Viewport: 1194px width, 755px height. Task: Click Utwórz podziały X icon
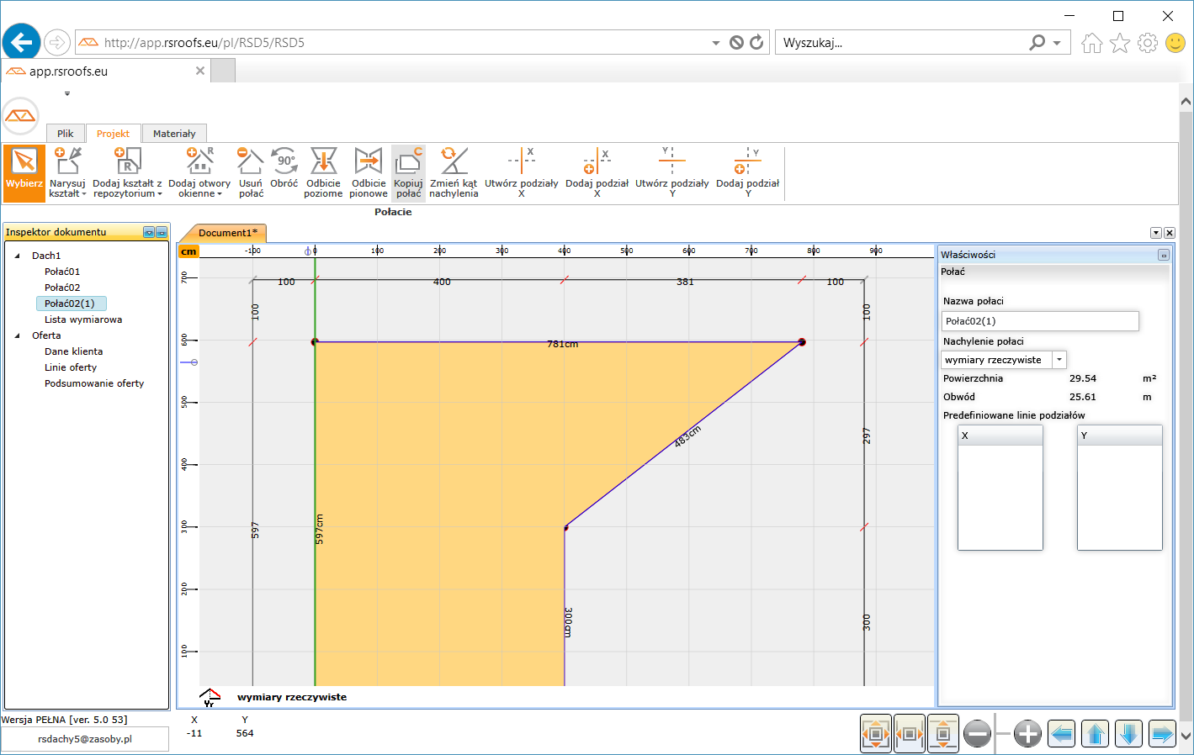521,172
